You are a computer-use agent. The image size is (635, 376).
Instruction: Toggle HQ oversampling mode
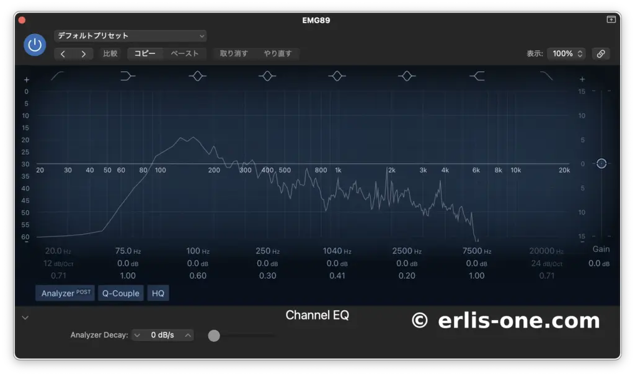tap(158, 293)
